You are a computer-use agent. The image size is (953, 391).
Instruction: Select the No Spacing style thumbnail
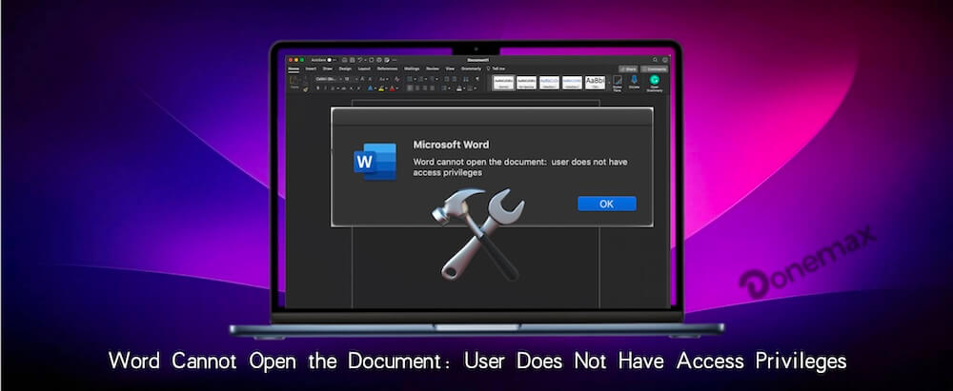(526, 83)
